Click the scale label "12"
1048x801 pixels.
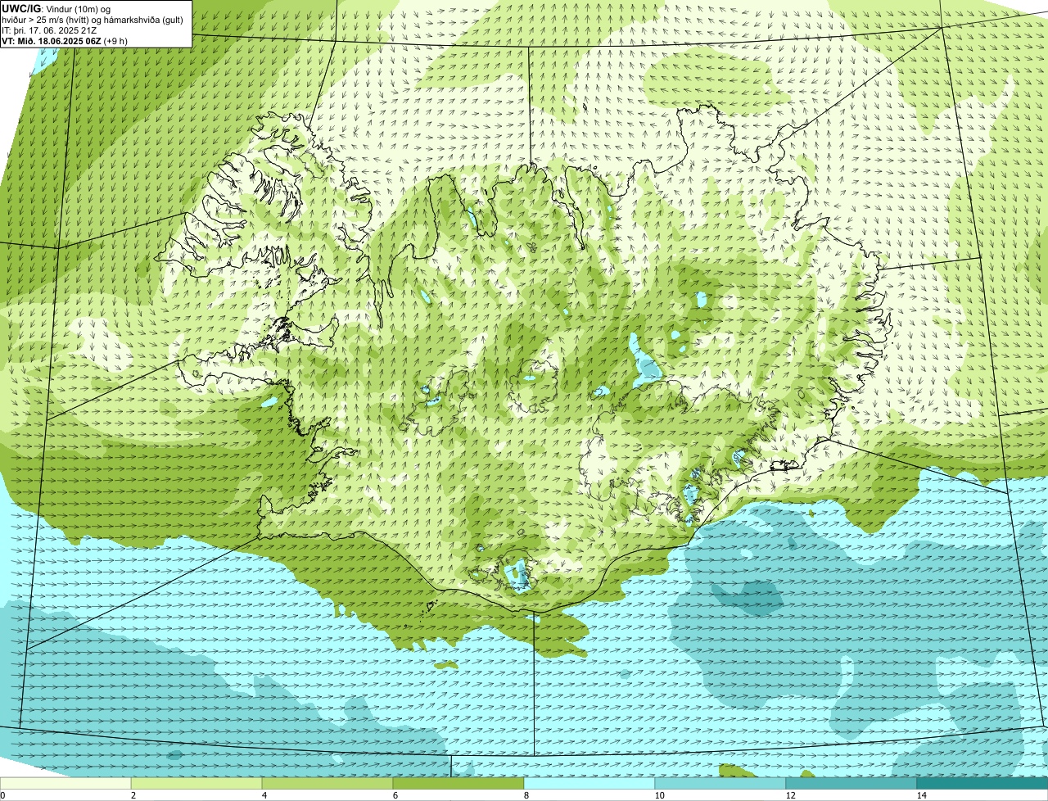(790, 795)
